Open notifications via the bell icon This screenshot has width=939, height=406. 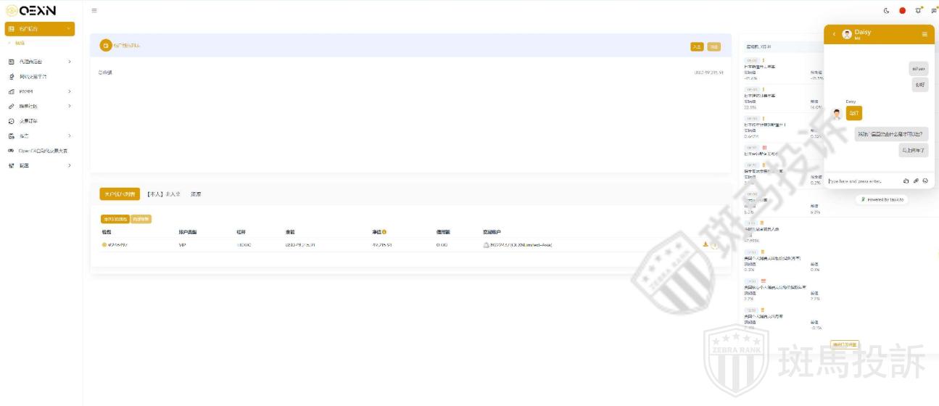pyautogui.click(x=918, y=11)
